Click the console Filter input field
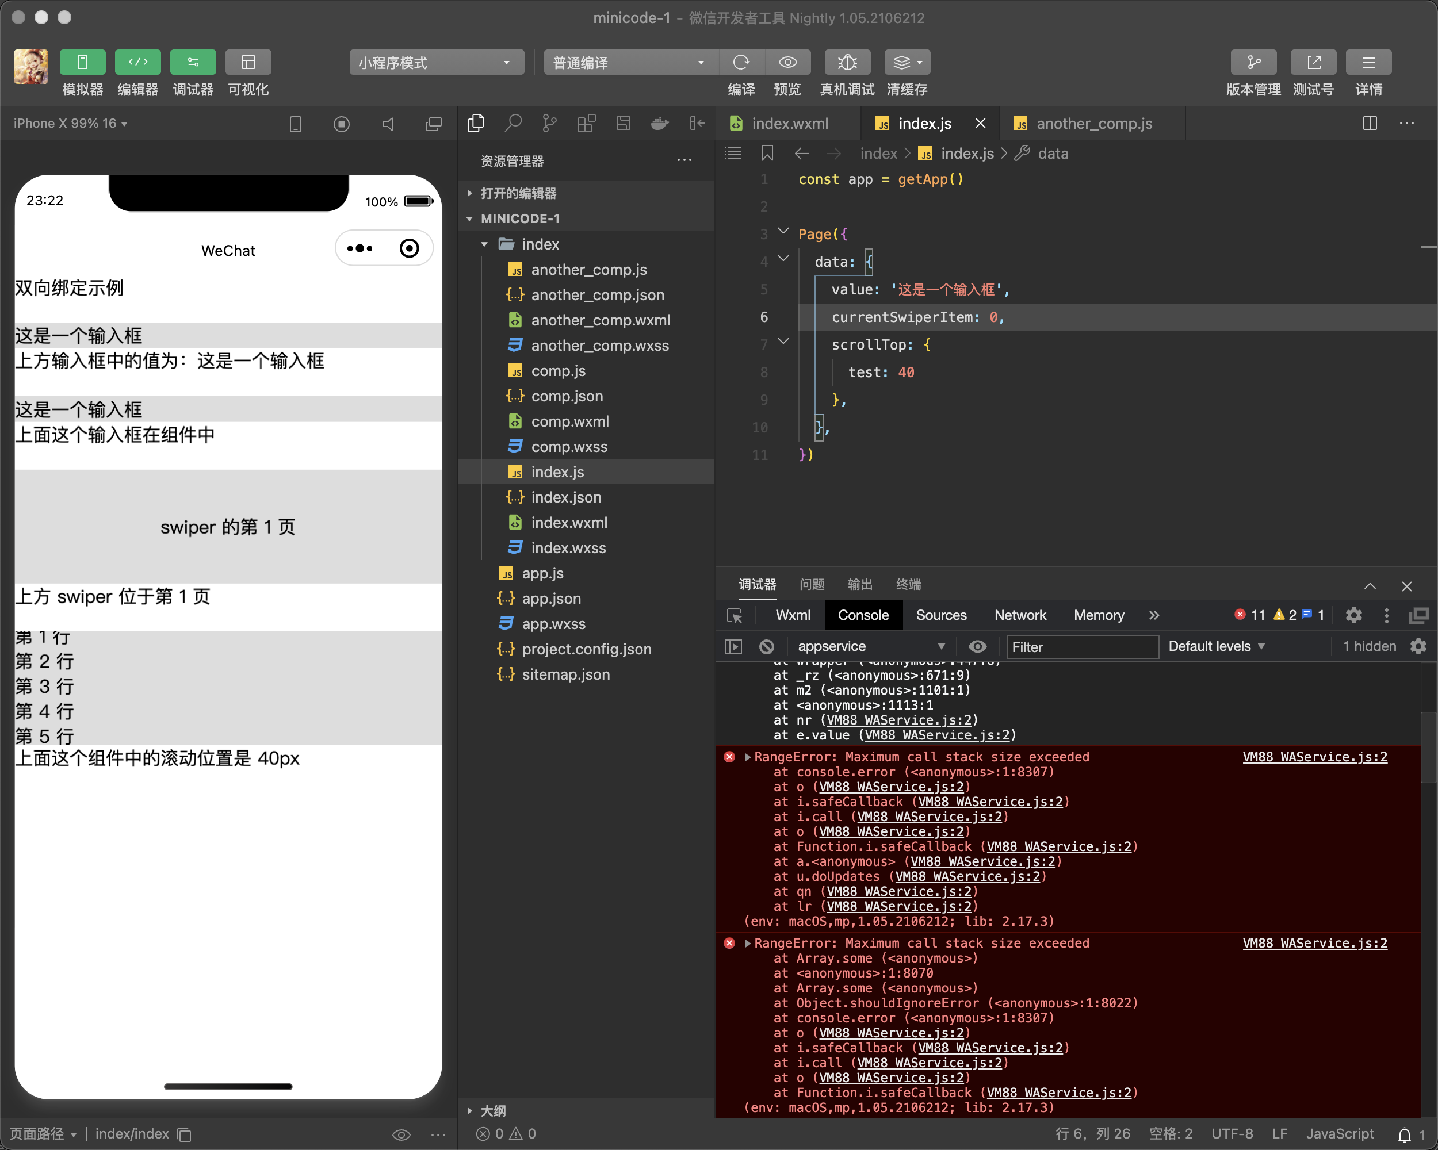This screenshot has width=1438, height=1150. (x=1081, y=647)
